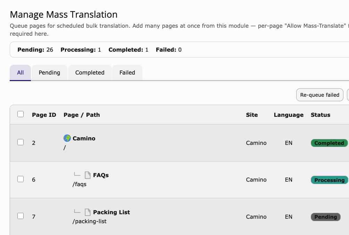
Task: Click the Failed: 0 counter
Action: [x=169, y=50]
